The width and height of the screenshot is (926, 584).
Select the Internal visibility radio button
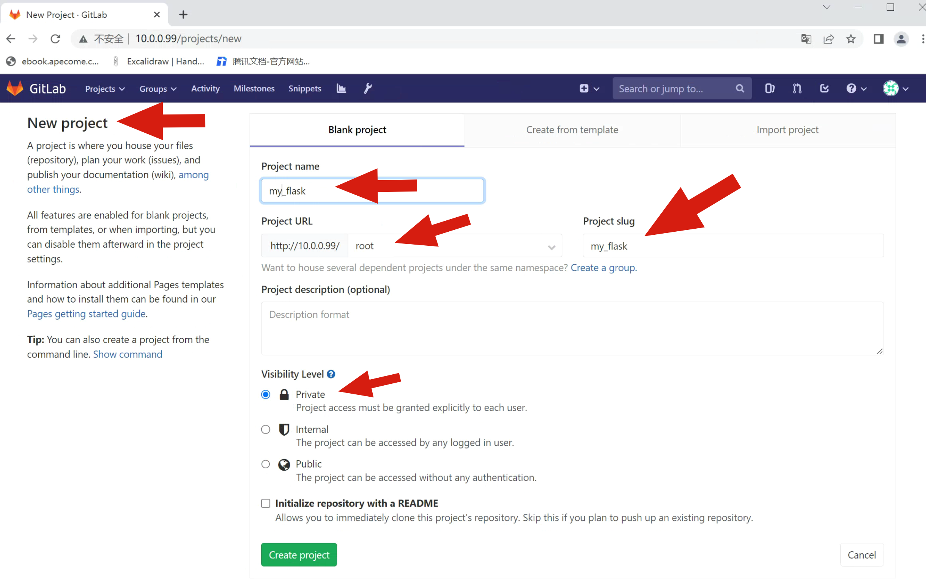click(265, 429)
